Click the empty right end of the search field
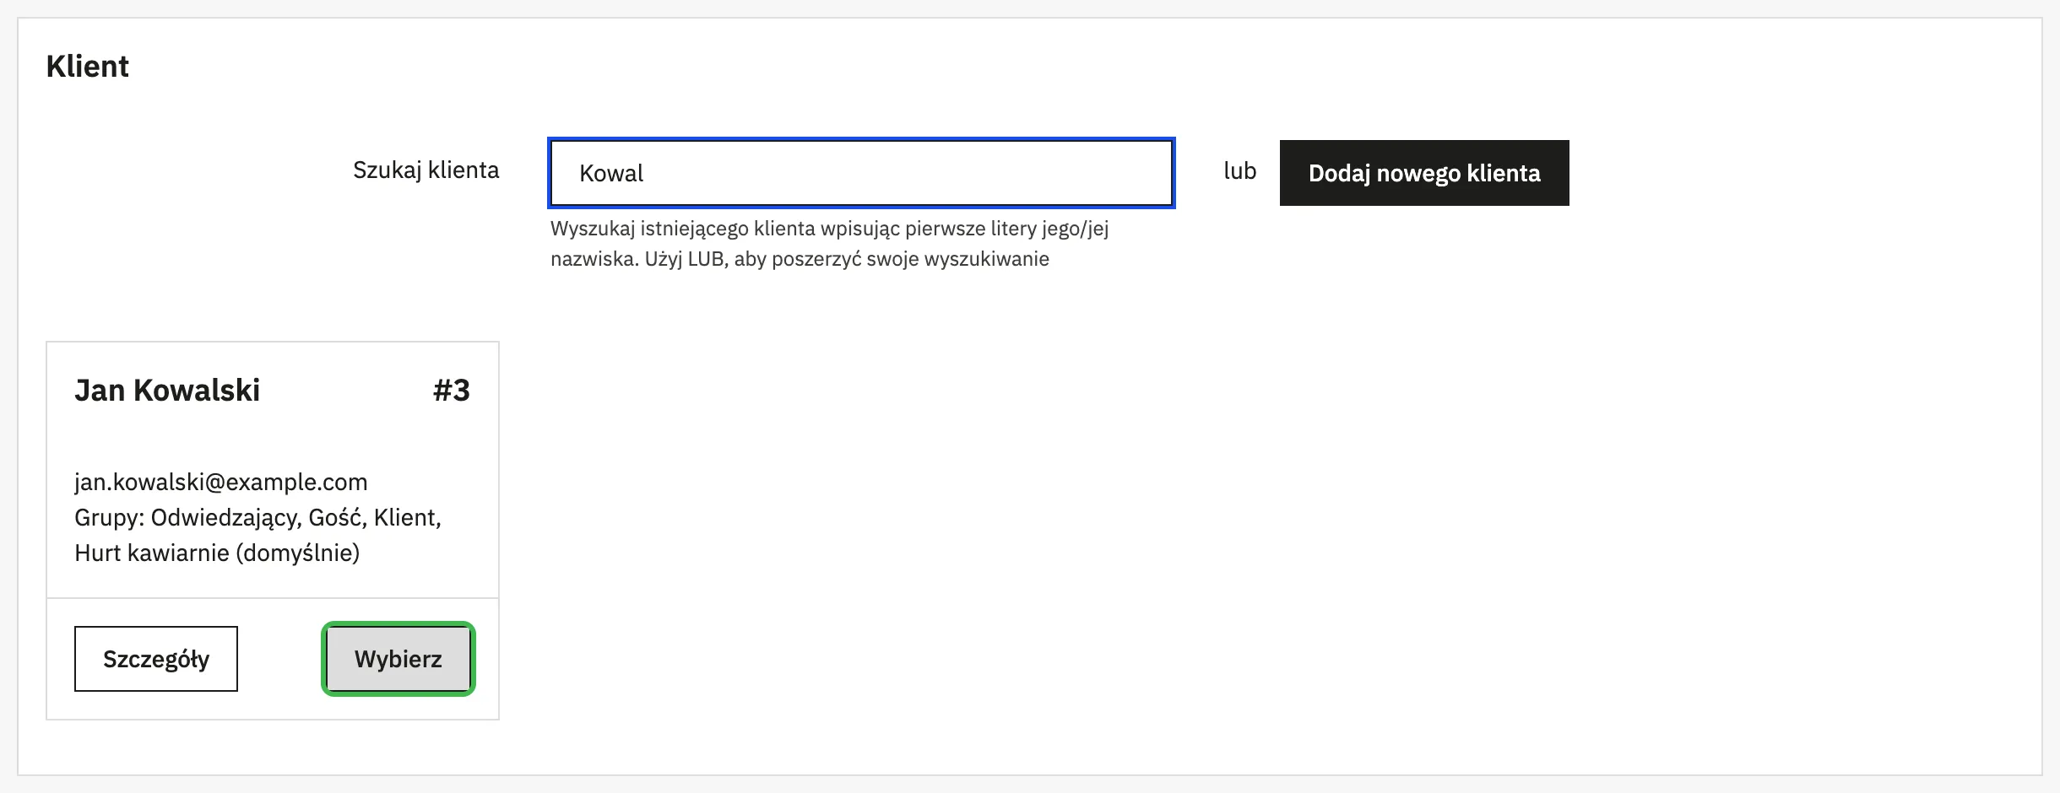This screenshot has height=793, width=2060. point(1055,173)
